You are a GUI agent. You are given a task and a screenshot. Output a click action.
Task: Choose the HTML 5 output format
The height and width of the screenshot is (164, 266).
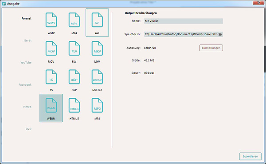coord(74,105)
